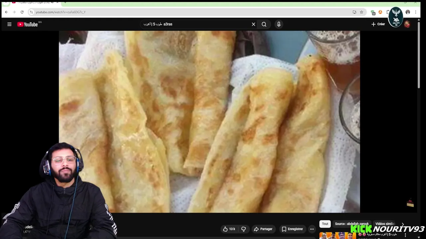Go forward in the browser
The width and height of the screenshot is (426, 239).
(x=14, y=12)
